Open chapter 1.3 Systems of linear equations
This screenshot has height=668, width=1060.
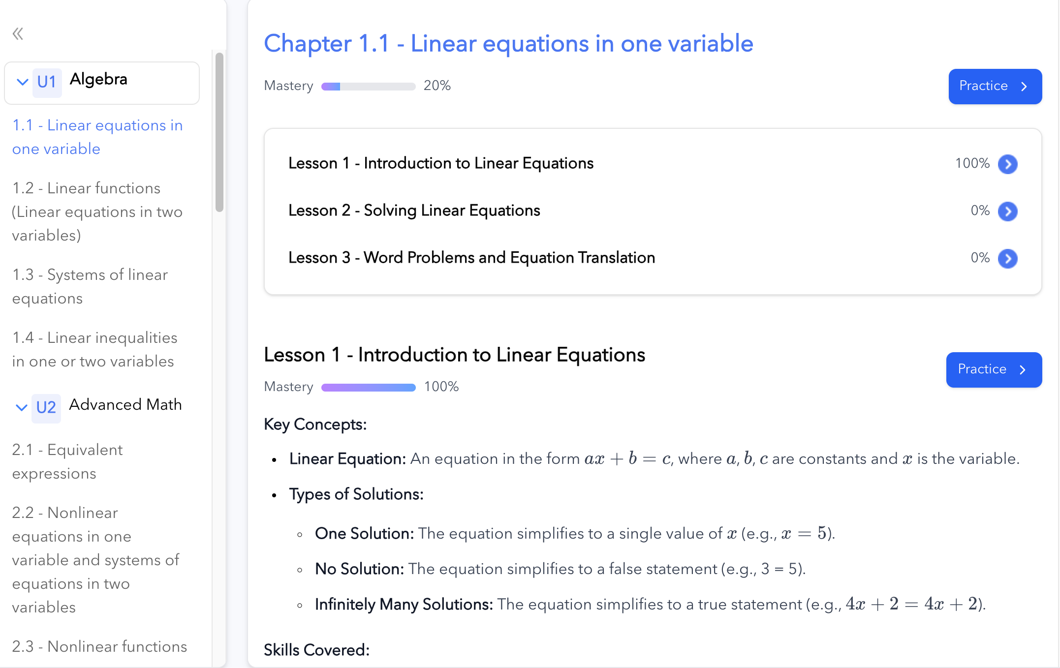[x=90, y=287]
